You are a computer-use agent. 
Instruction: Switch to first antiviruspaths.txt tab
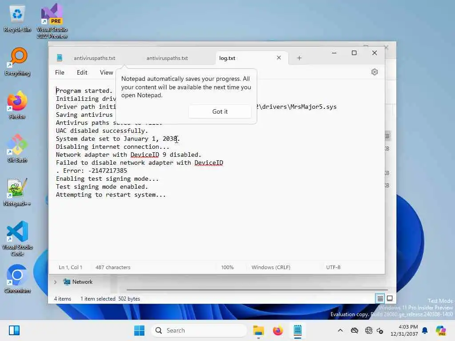tap(94, 58)
